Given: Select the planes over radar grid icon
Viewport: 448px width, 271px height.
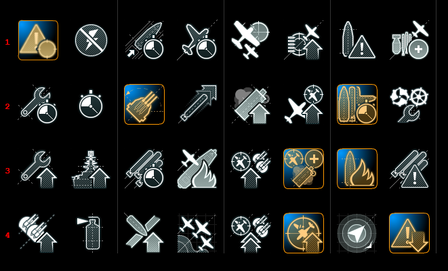Looking at the screenshot, I should tap(197, 233).
